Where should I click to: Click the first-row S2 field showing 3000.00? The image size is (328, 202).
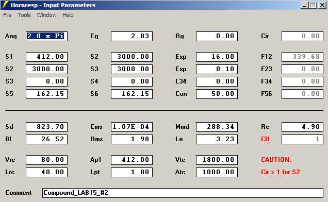point(132,57)
